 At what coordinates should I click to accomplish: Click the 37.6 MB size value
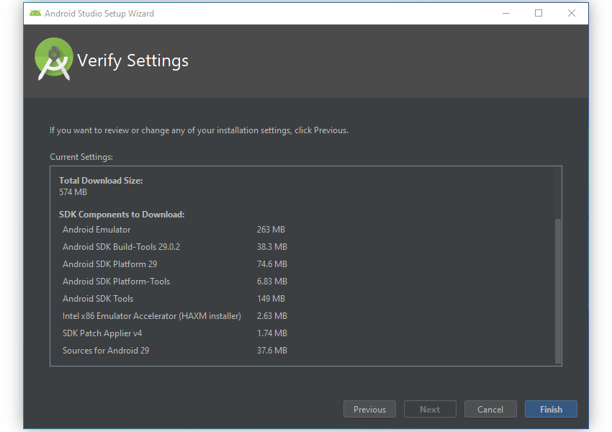pos(272,351)
